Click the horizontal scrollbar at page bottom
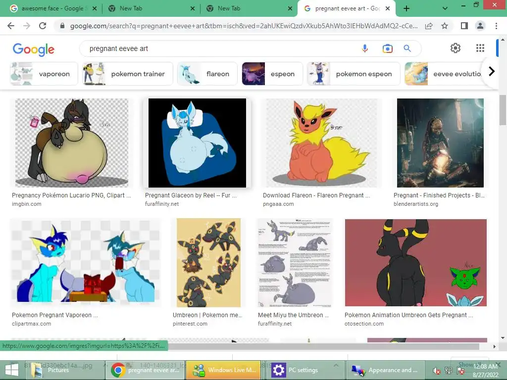Viewport: 507px width, 380px height. 323,346
